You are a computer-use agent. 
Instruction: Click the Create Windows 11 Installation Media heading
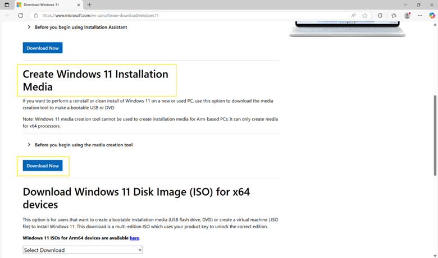pyautogui.click(x=95, y=80)
